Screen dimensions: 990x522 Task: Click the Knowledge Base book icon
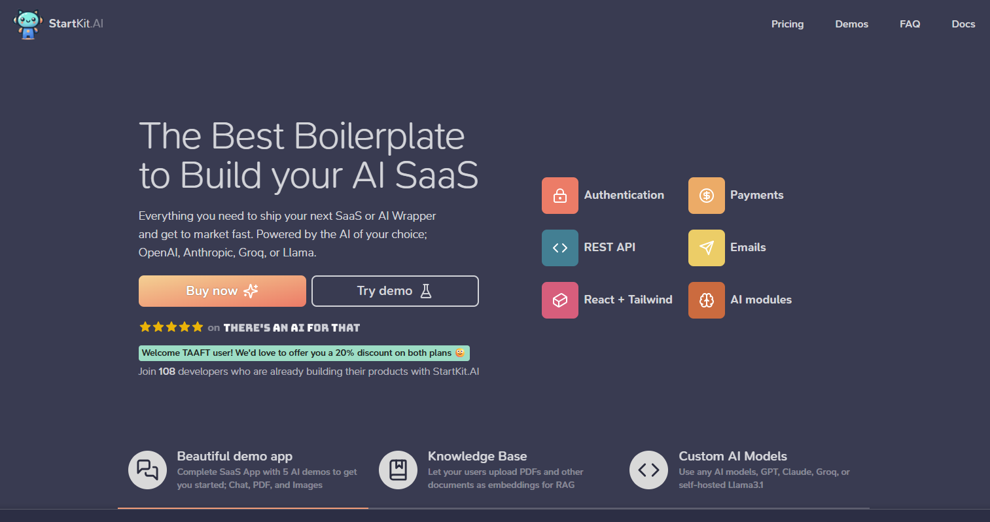398,470
